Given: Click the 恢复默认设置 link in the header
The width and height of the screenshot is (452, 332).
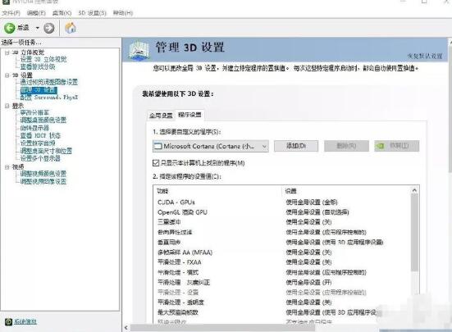Looking at the screenshot, I should (x=425, y=56).
